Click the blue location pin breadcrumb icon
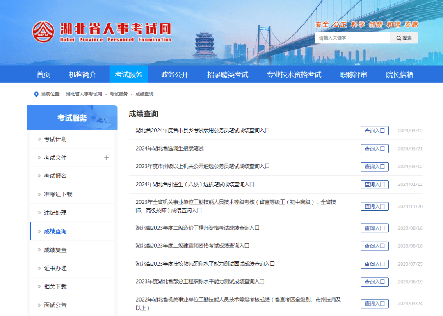443x316 pixels. (x=37, y=94)
